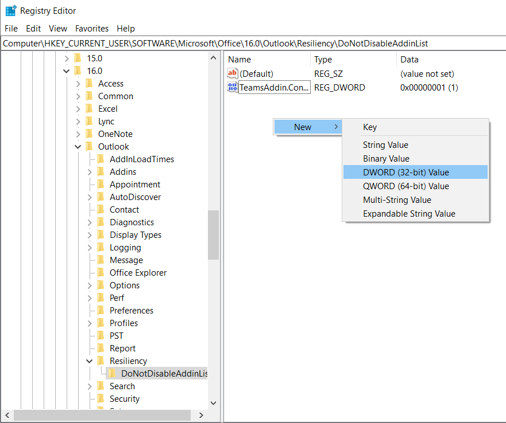
Task: Collapse the Outlook key node
Action: 78,147
